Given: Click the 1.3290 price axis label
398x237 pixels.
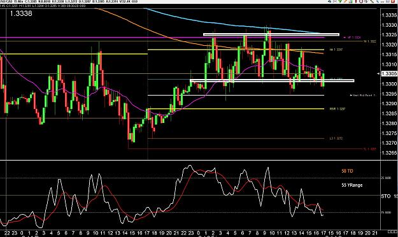Looking at the screenshot, I should coord(389,104).
